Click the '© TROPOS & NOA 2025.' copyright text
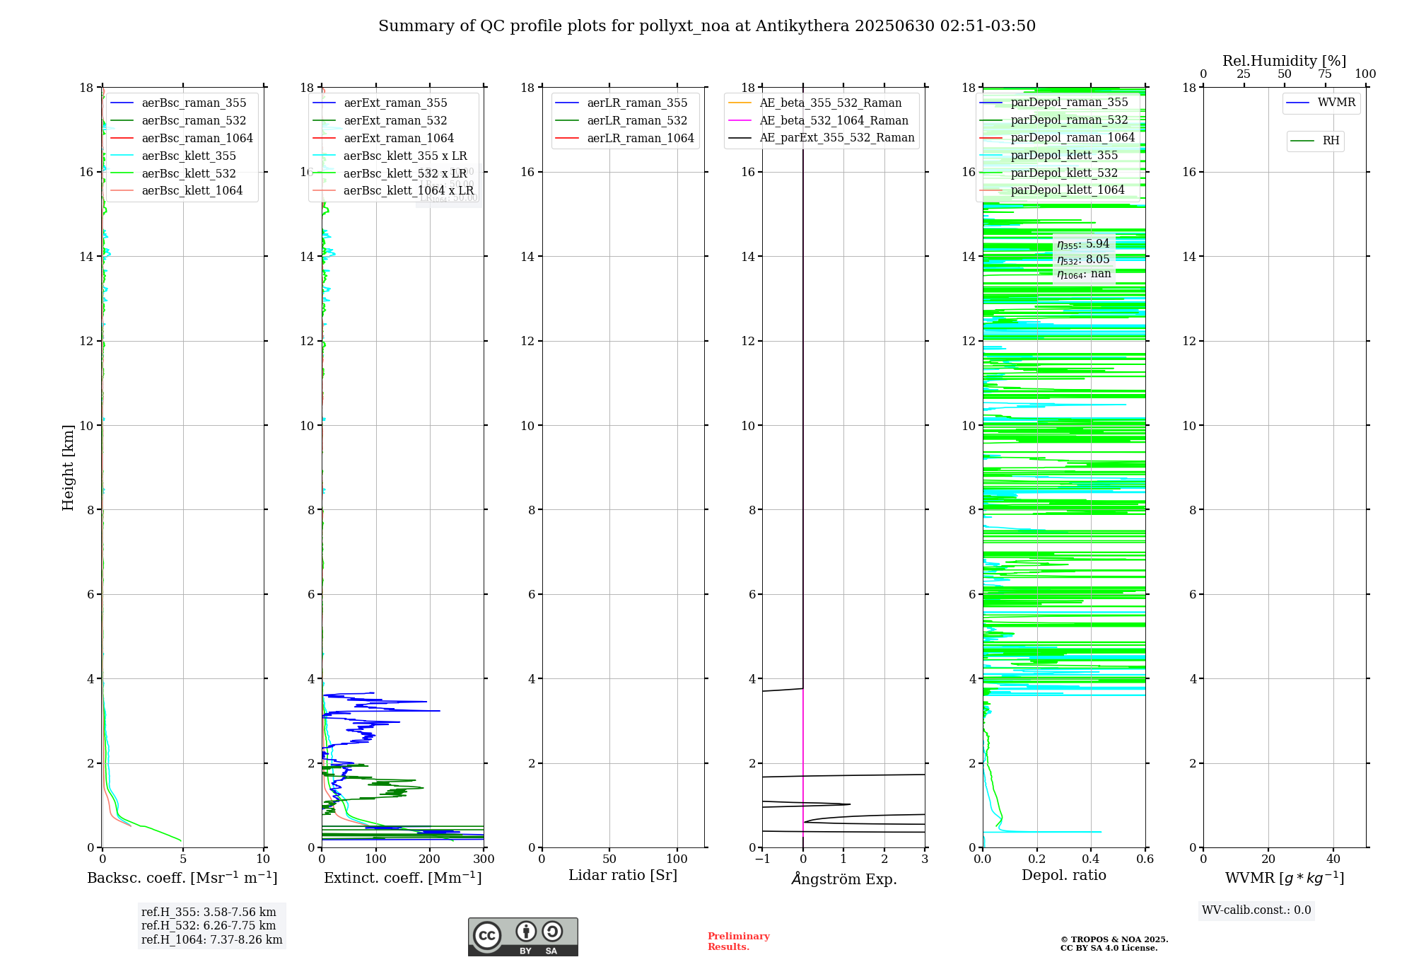Viewport: 1414px width, 962px height. 1114,940
